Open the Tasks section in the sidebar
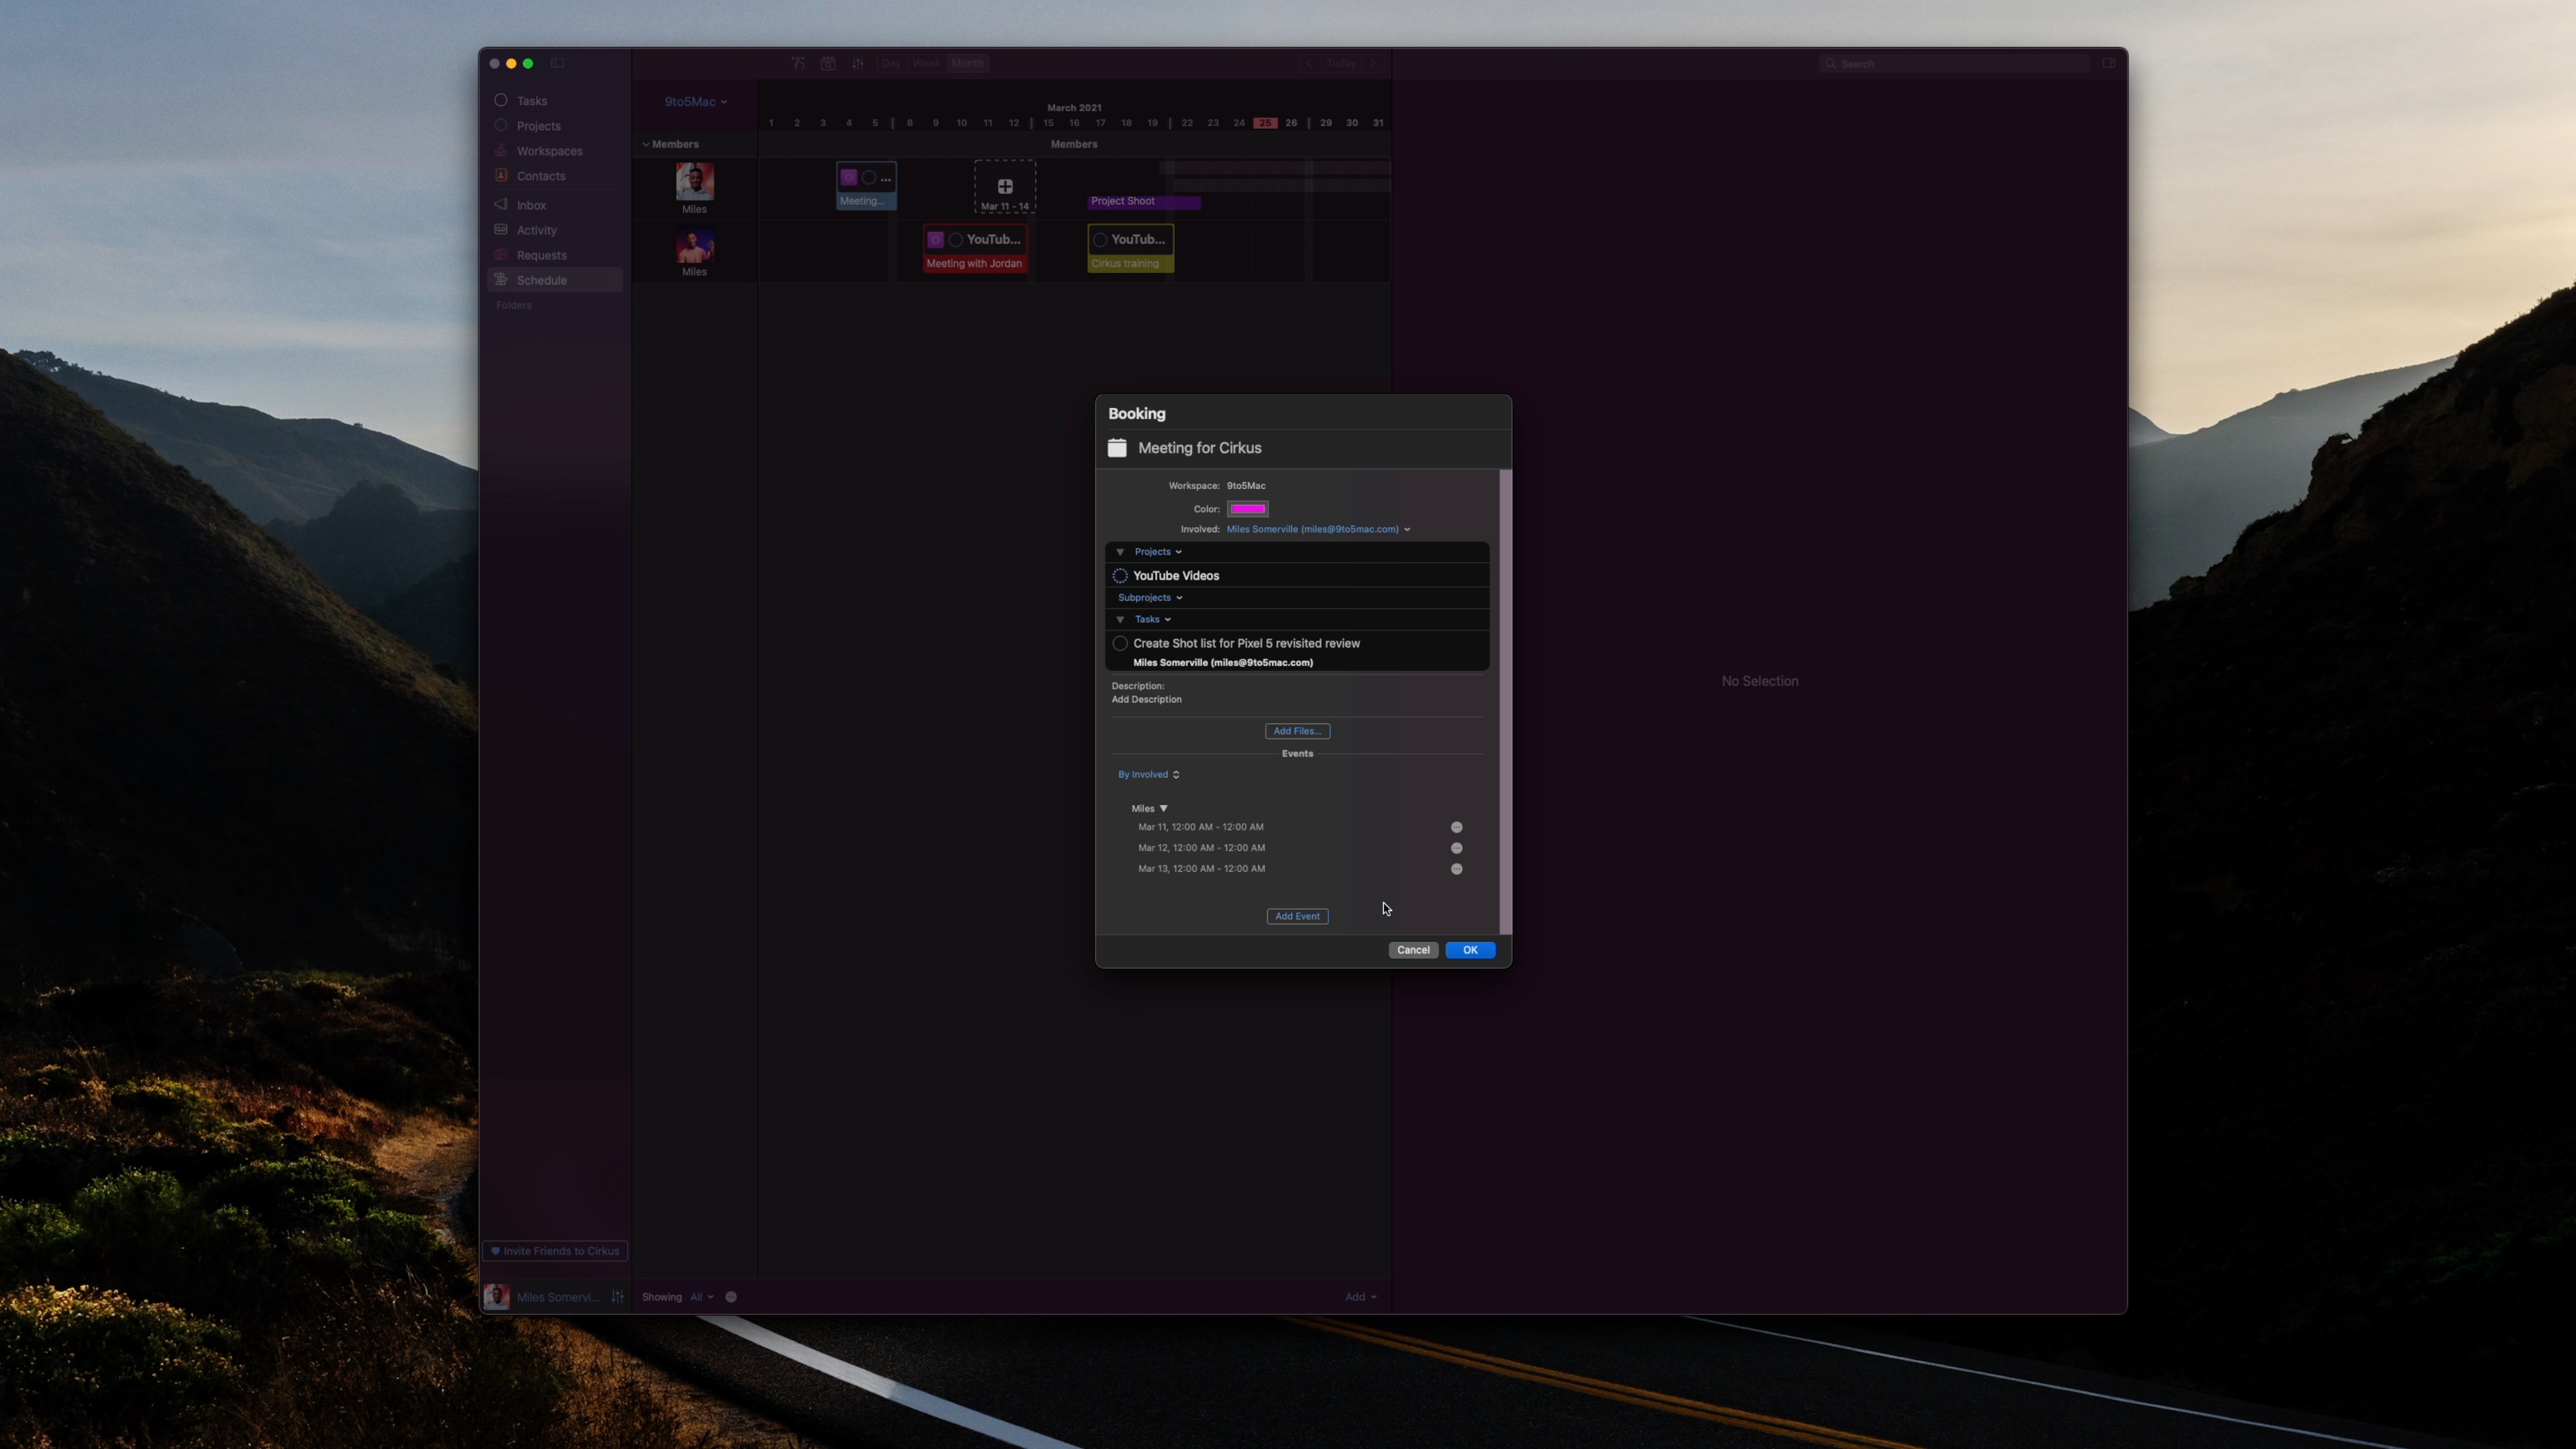 click(531, 100)
